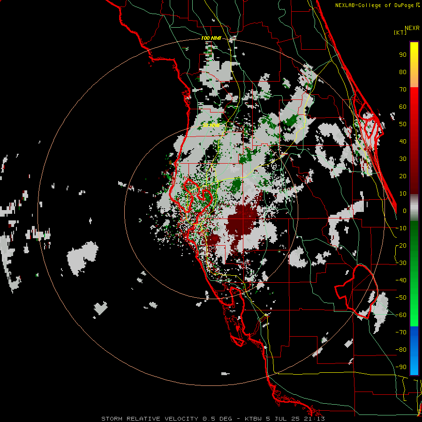Click the positive 60 knot scale label
The width and height of the screenshot is (422, 422).
pos(403,106)
